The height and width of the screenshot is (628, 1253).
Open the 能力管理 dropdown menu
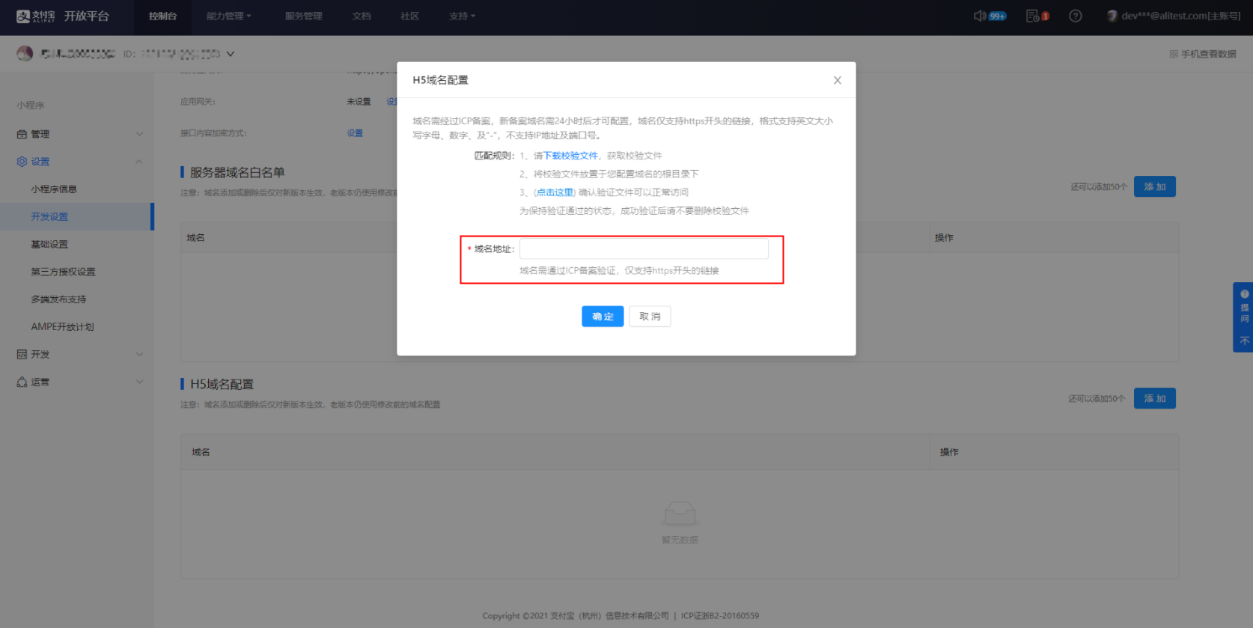pyautogui.click(x=228, y=16)
